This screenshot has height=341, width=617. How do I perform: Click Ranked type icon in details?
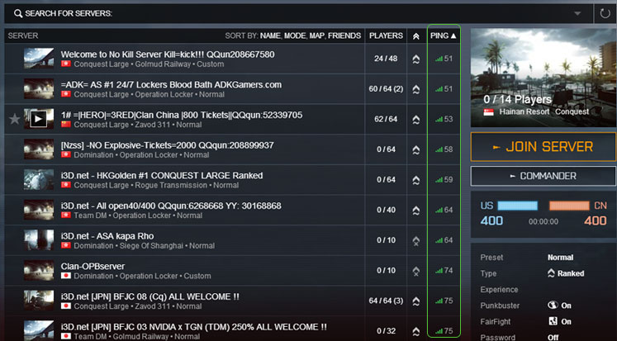(x=551, y=273)
